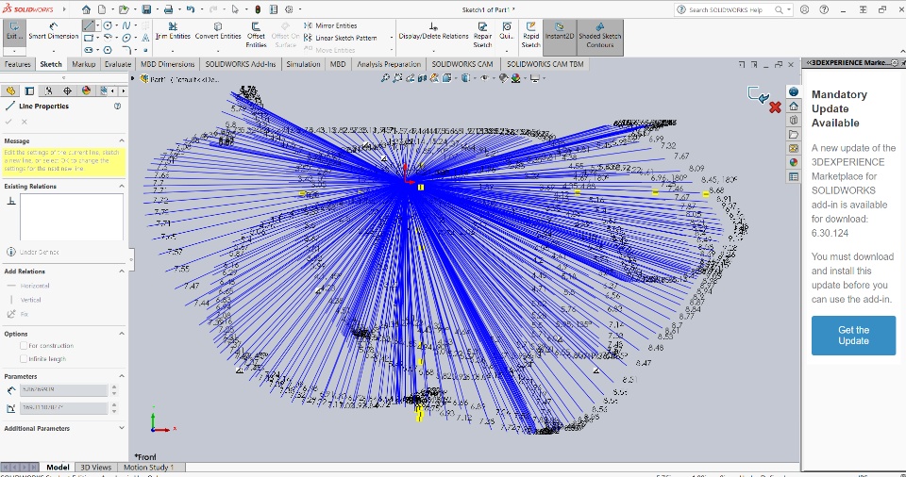Screen dimensions: 906x477
Task: Click the Mirror Entities tool
Action: point(330,25)
